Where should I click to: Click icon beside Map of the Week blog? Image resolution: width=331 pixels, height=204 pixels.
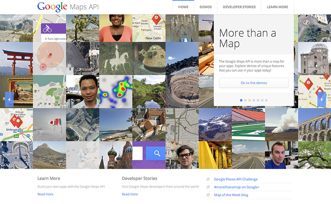point(208,195)
